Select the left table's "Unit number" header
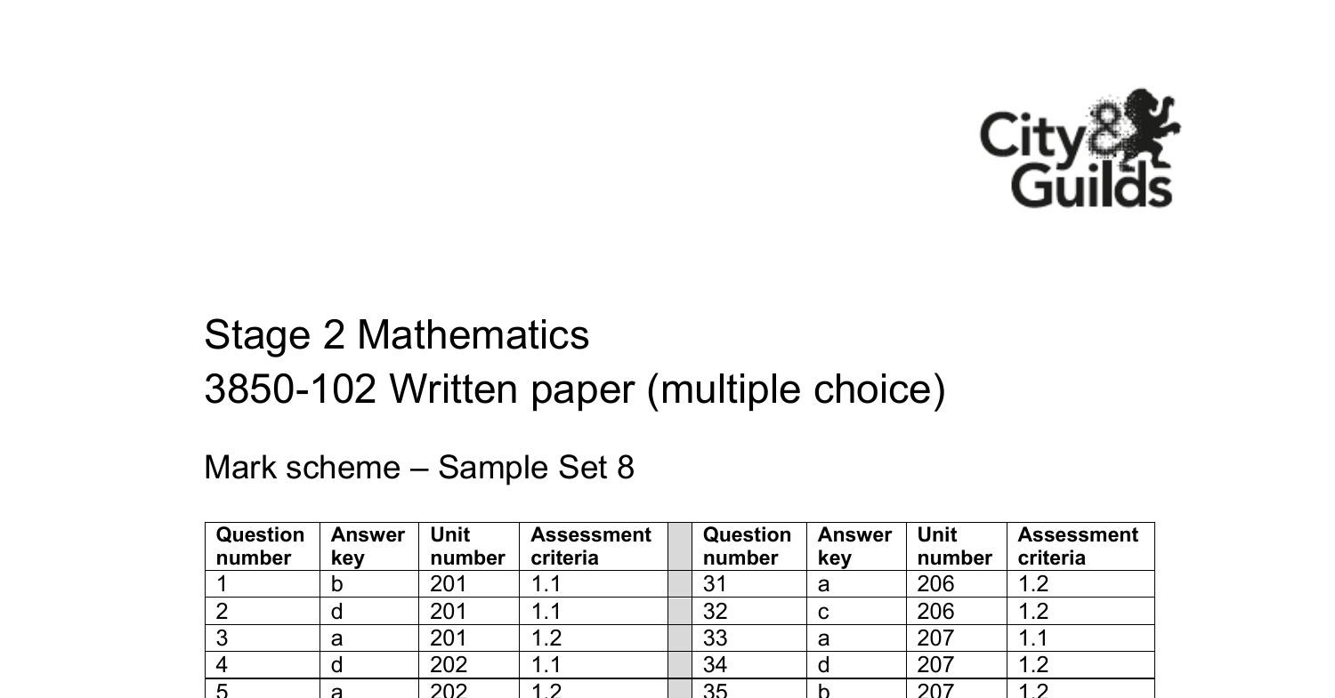1335x698 pixels. coord(467,546)
